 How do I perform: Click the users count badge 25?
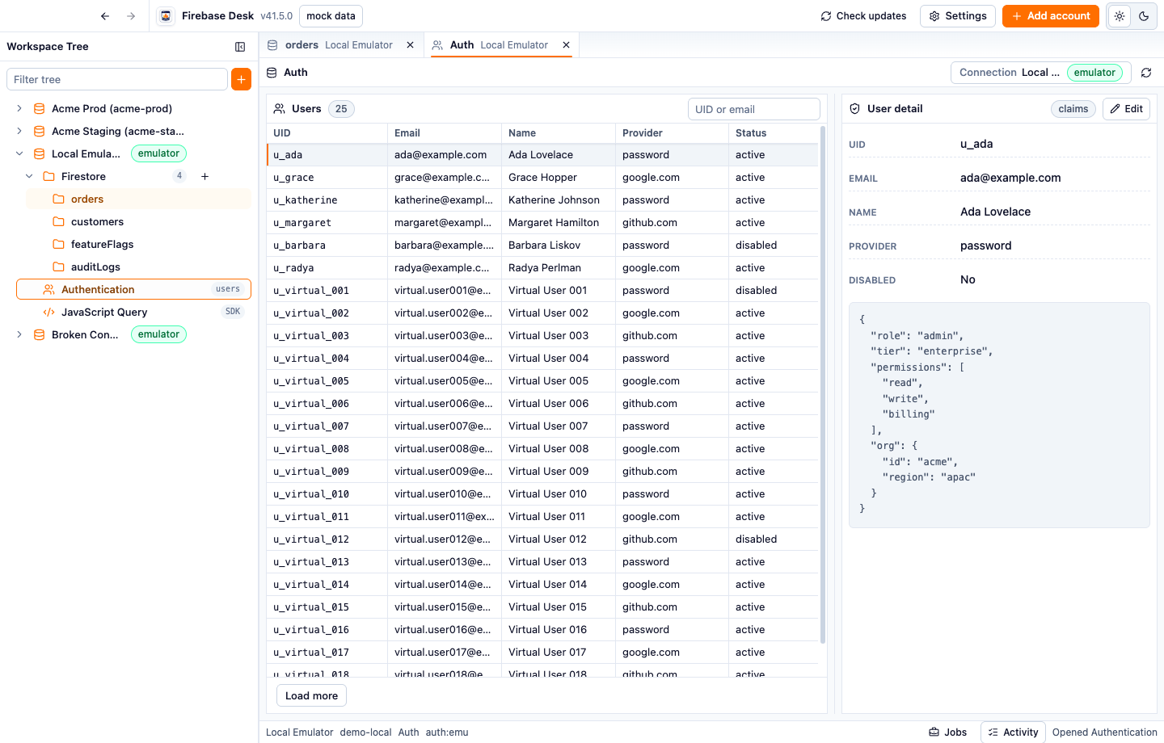pos(341,109)
